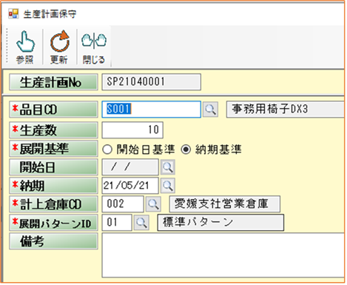
Task: Click the 標準パターン pattern name box
Action: pyautogui.click(x=220, y=223)
